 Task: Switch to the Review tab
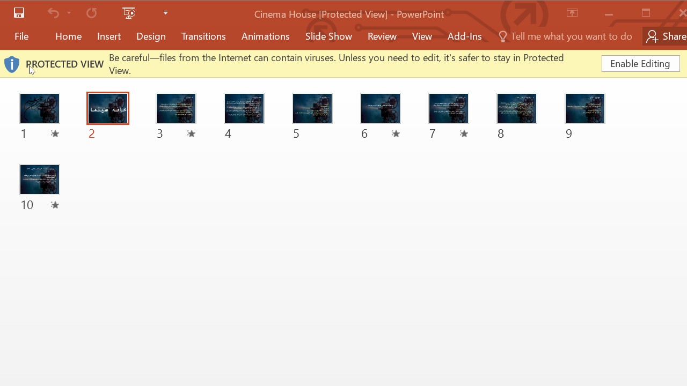[382, 36]
